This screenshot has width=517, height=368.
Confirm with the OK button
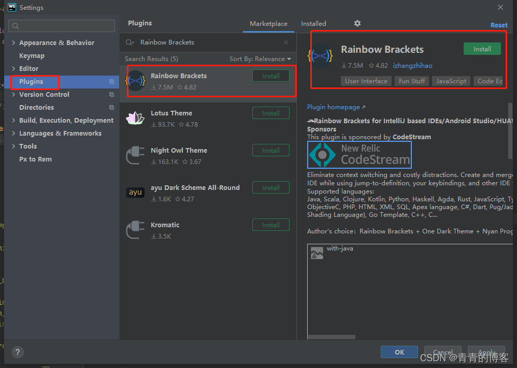[399, 352]
